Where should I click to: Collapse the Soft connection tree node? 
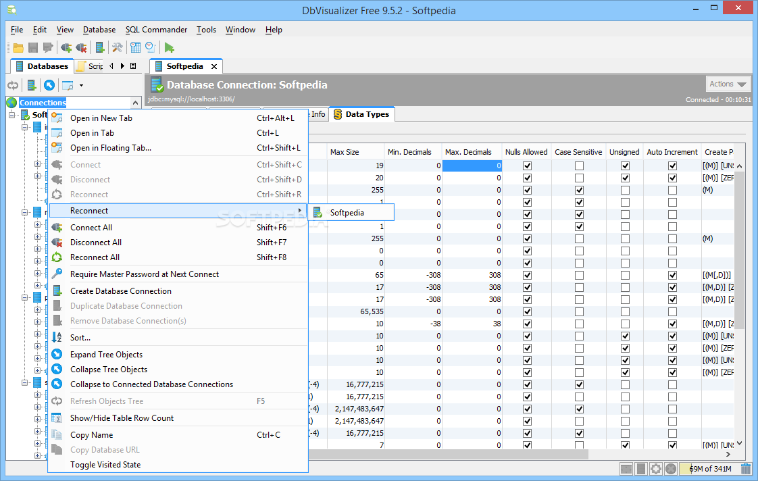point(12,115)
